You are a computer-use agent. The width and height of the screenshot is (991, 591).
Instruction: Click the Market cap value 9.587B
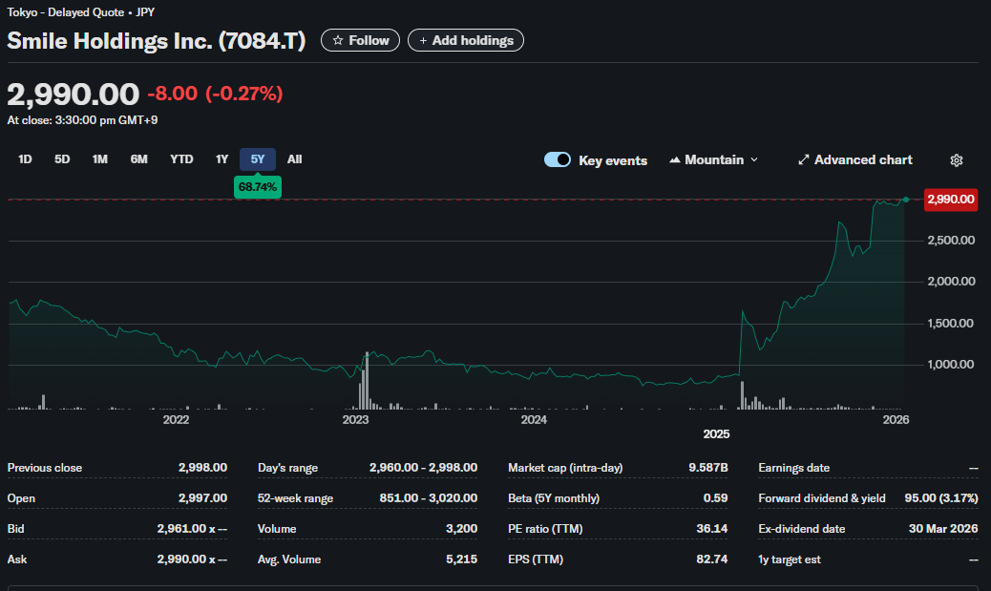707,468
